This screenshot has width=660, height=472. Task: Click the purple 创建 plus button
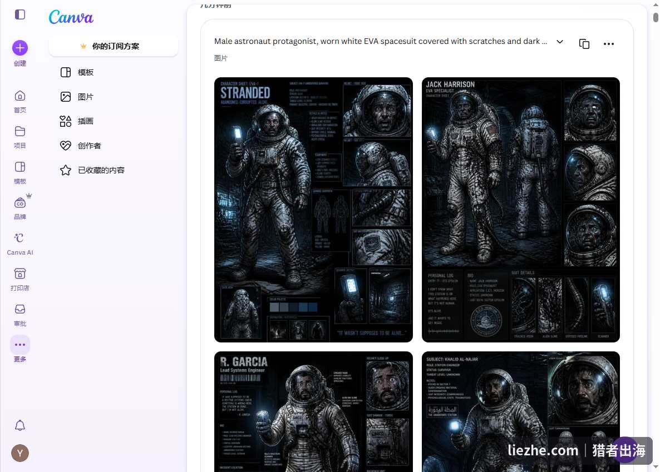20,48
